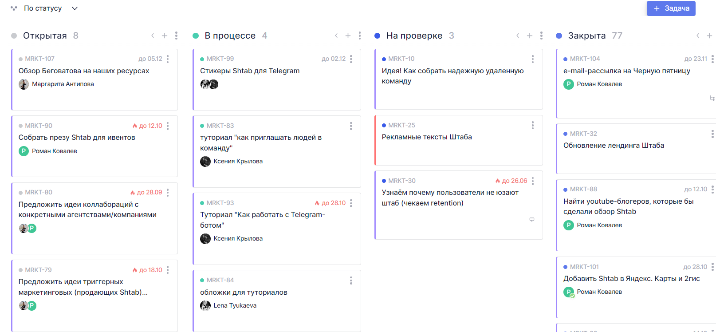Open three-dot menu on MRKT-107 card
Image resolution: width=716 pixels, height=332 pixels.
pos(168,59)
